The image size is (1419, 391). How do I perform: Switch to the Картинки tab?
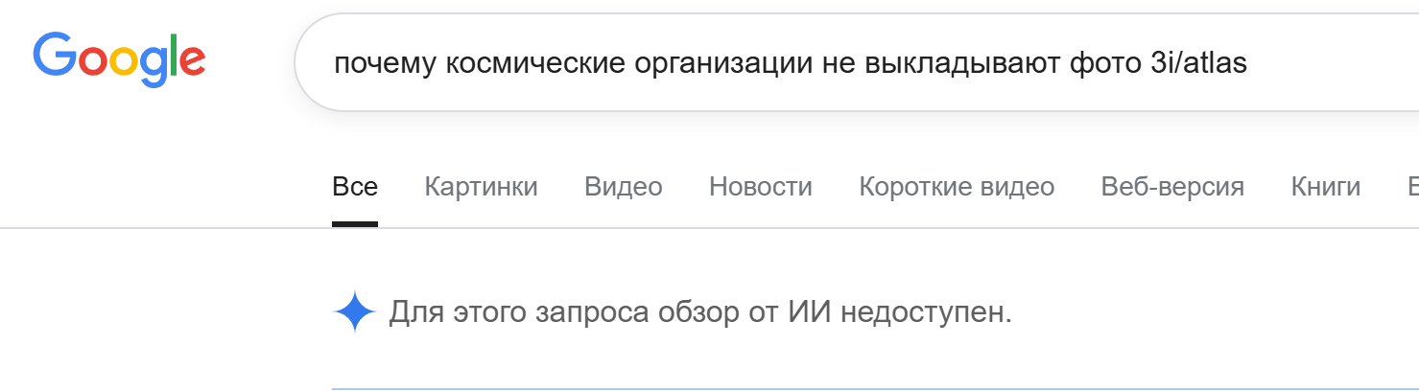tap(481, 187)
